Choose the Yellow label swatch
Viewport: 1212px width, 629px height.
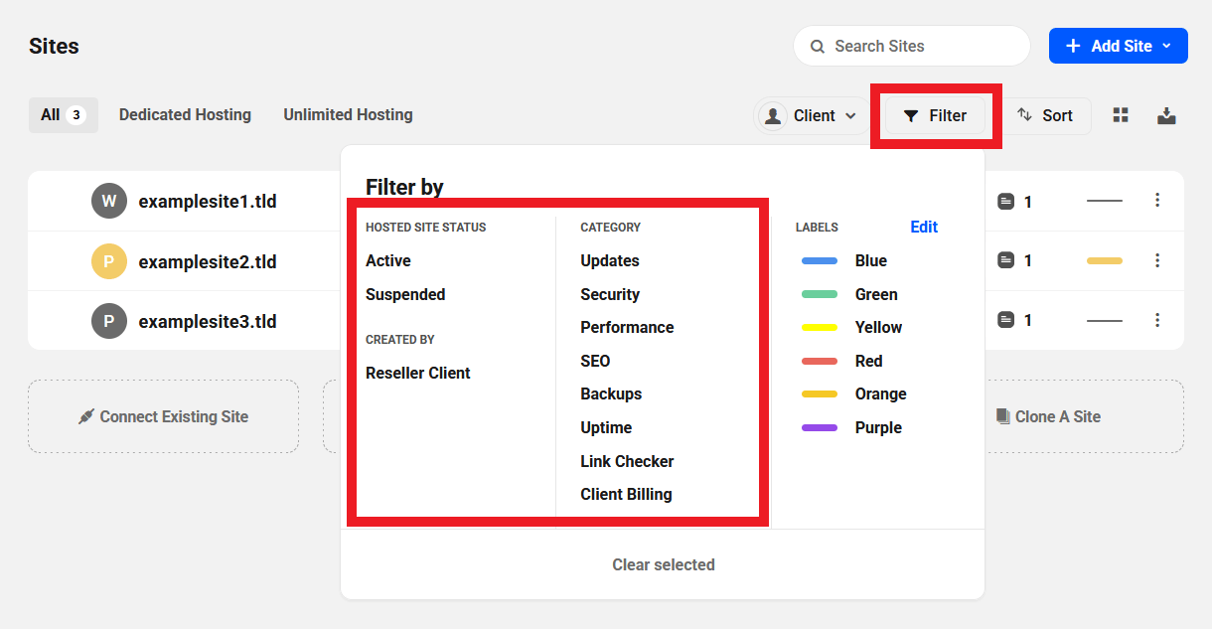coord(820,327)
